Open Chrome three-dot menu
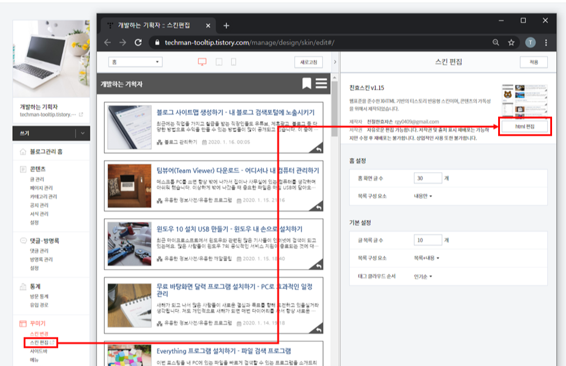Screen dimensions: 566x366 coord(546,42)
